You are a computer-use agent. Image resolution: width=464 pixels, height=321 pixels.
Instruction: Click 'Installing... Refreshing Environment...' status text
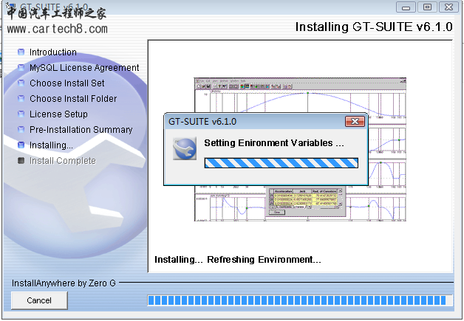click(x=238, y=260)
